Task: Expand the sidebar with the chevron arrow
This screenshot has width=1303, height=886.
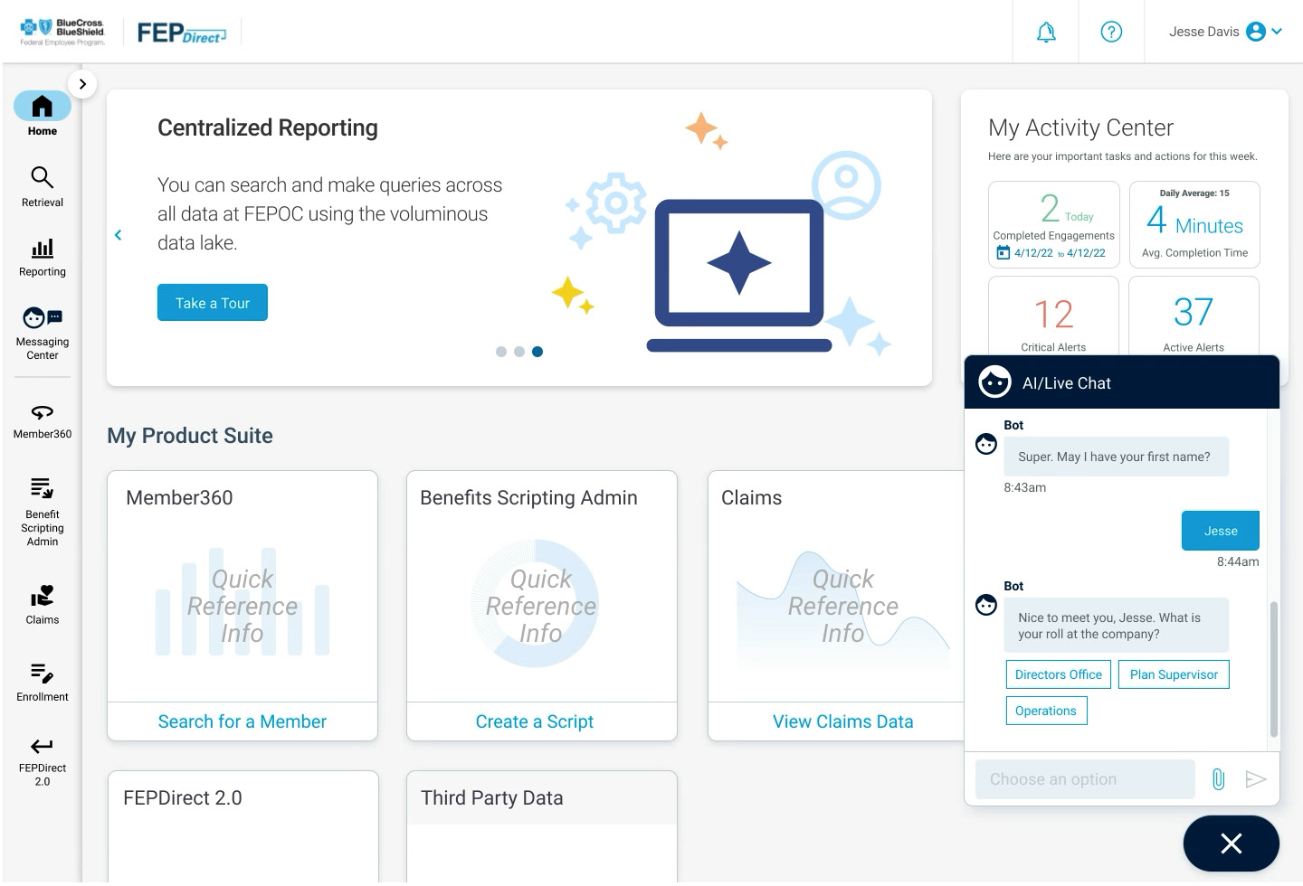Action: click(82, 84)
